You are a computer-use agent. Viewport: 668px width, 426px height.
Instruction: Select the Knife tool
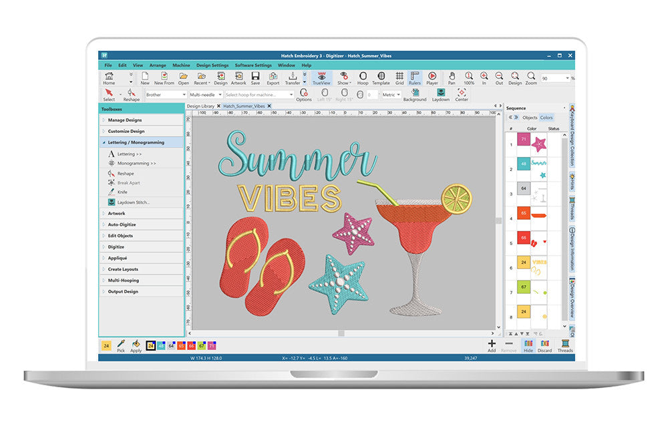pyautogui.click(x=121, y=192)
